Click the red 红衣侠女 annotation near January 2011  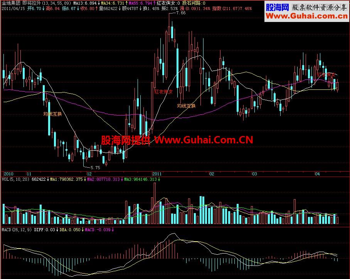tap(163, 92)
